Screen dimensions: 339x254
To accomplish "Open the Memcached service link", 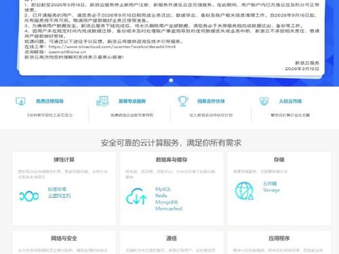I will point(169,209).
